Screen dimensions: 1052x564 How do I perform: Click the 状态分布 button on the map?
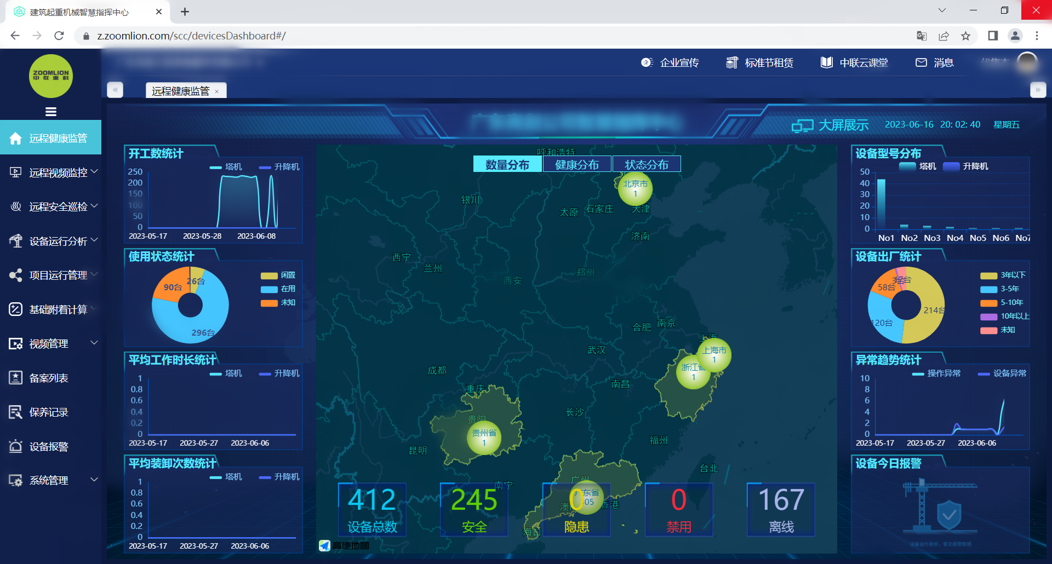point(647,164)
